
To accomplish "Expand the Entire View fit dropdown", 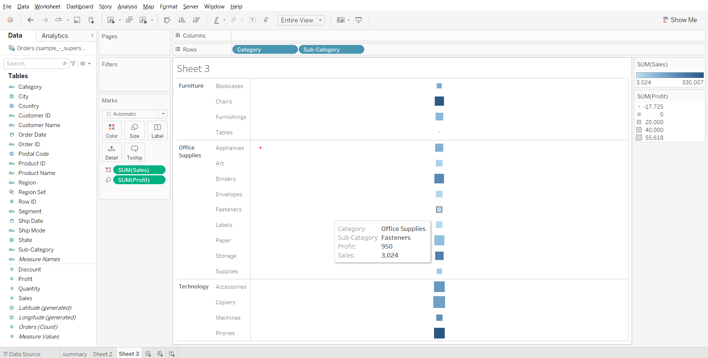I will coord(320,20).
